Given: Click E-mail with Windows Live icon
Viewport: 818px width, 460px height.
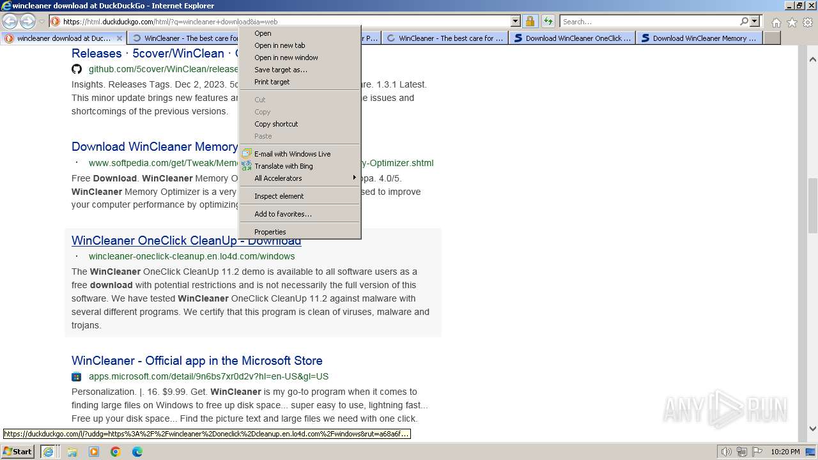Looking at the screenshot, I should coord(247,154).
